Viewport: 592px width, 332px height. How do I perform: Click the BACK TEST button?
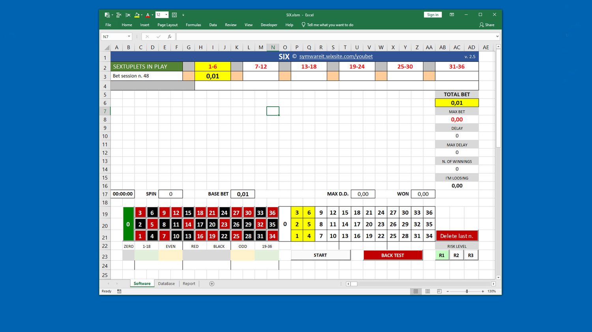coord(393,255)
